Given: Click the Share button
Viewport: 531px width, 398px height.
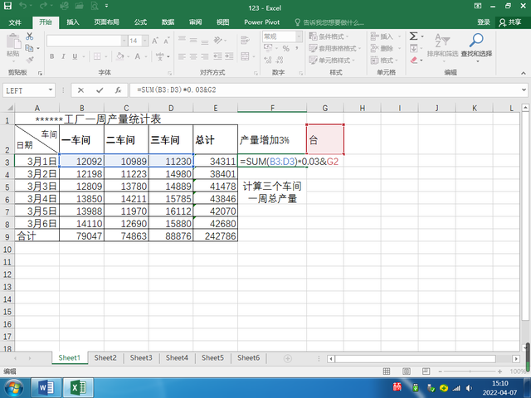Looking at the screenshot, I should coord(510,22).
